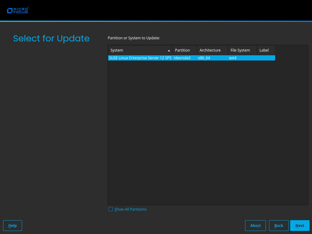Viewport: 312px width, 234px height.
Task: Click the Select for Update heading
Action: 51,38
